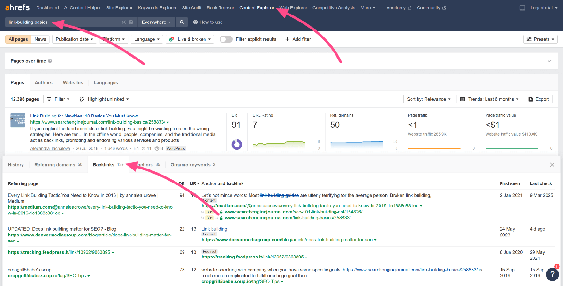Close the backlinks detail panel
563x286 pixels.
tap(552, 165)
